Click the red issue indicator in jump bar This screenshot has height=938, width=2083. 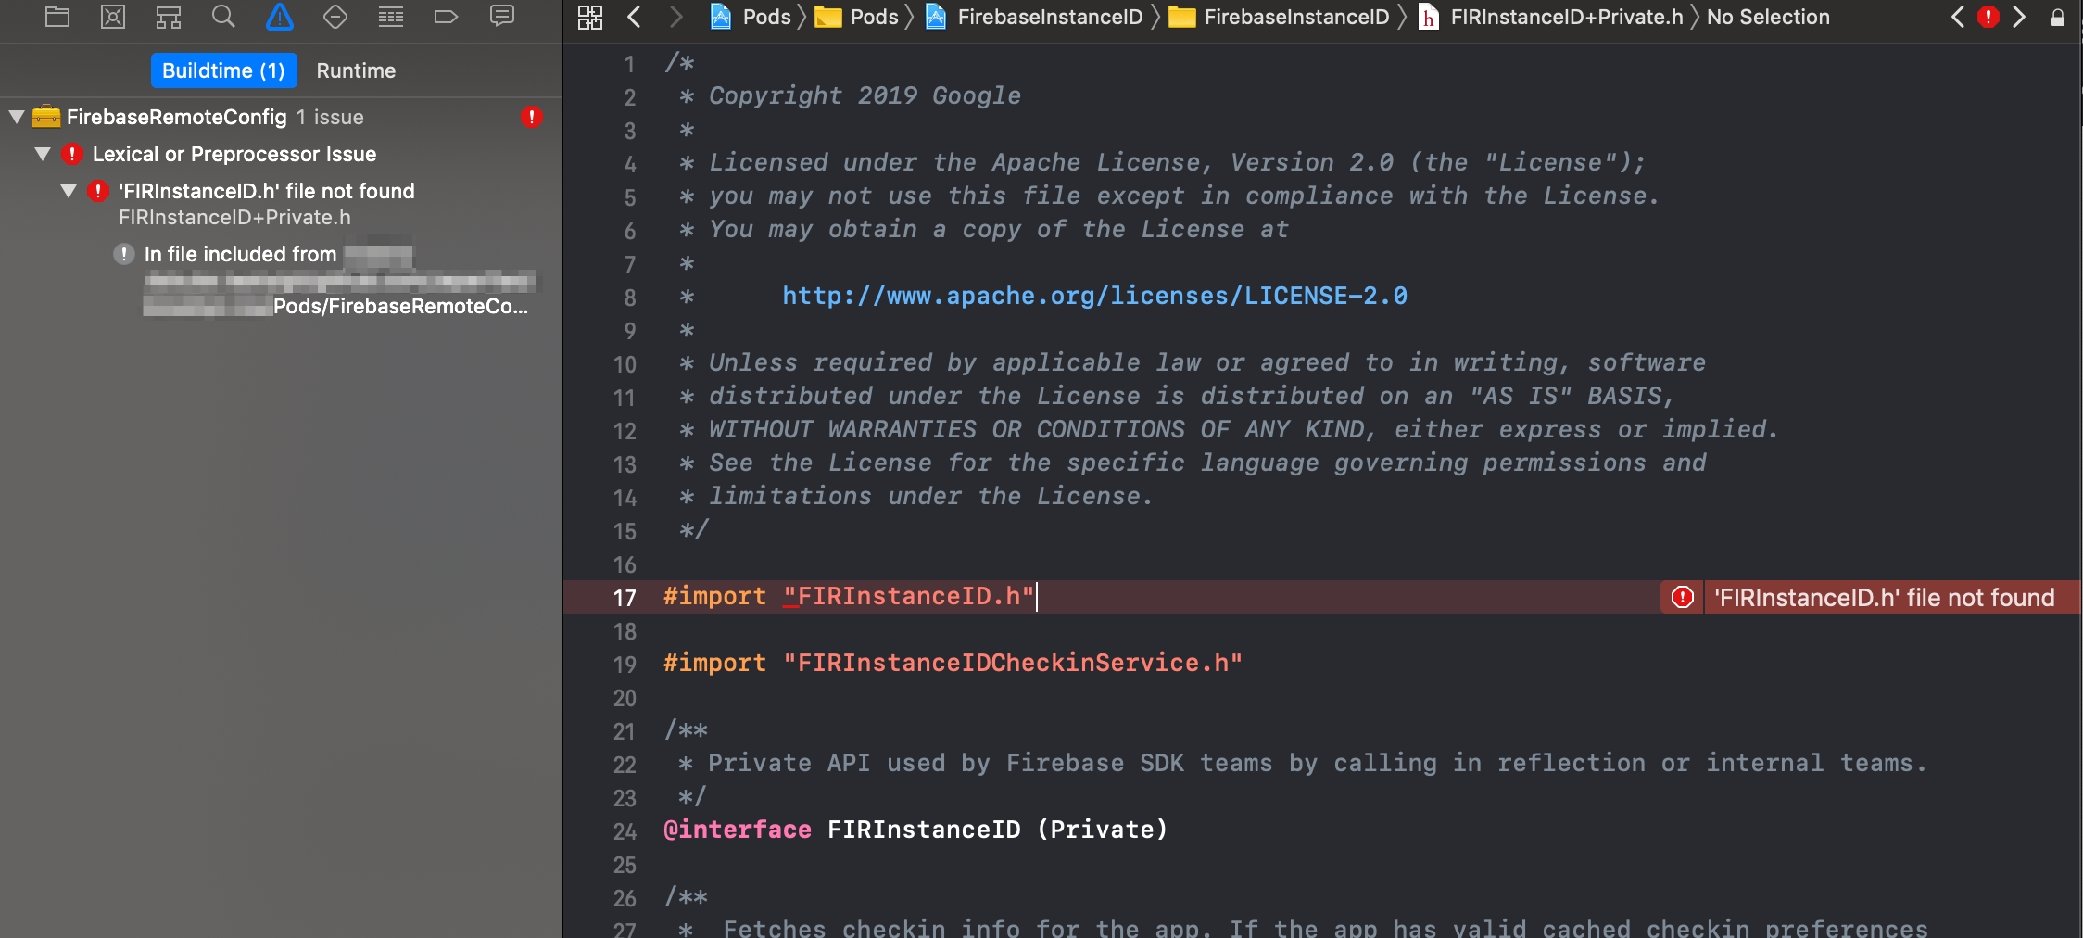tap(1988, 17)
